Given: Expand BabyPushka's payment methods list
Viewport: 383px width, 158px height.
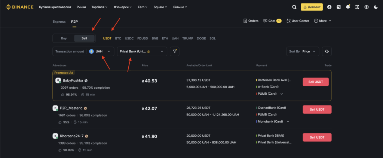Looking at the screenshot, I should 282,94.
